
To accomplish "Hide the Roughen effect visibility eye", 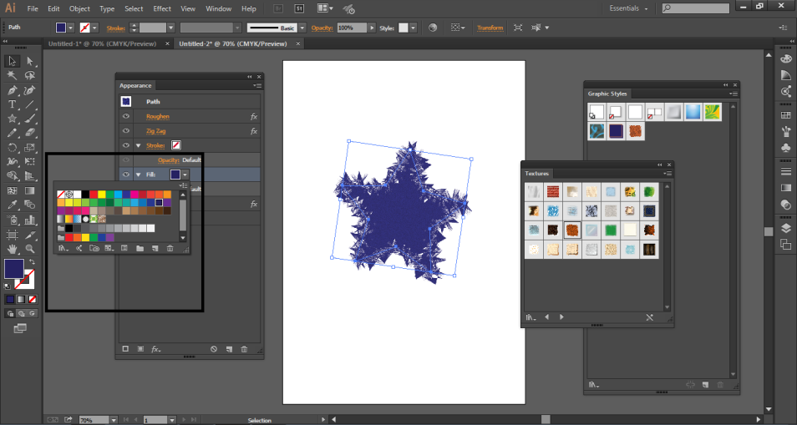I will tap(126, 117).
